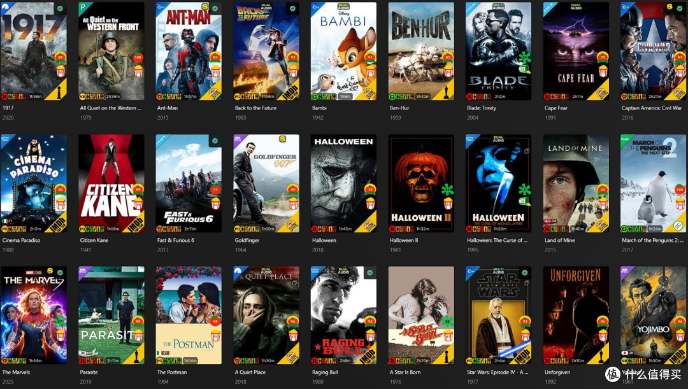
Task: Open the Land of Mine title link
Action: point(559,240)
